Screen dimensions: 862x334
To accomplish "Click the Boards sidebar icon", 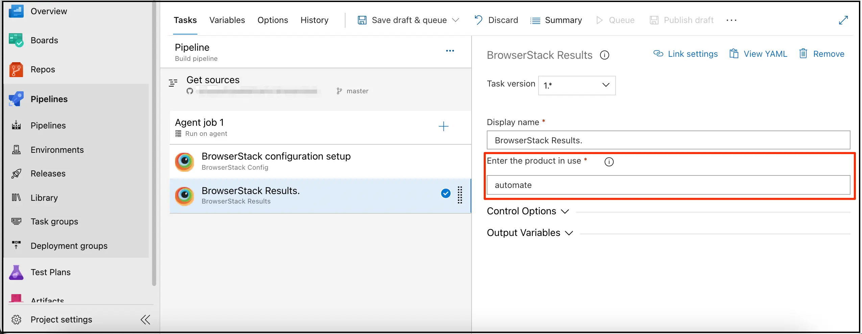I will click(x=16, y=40).
